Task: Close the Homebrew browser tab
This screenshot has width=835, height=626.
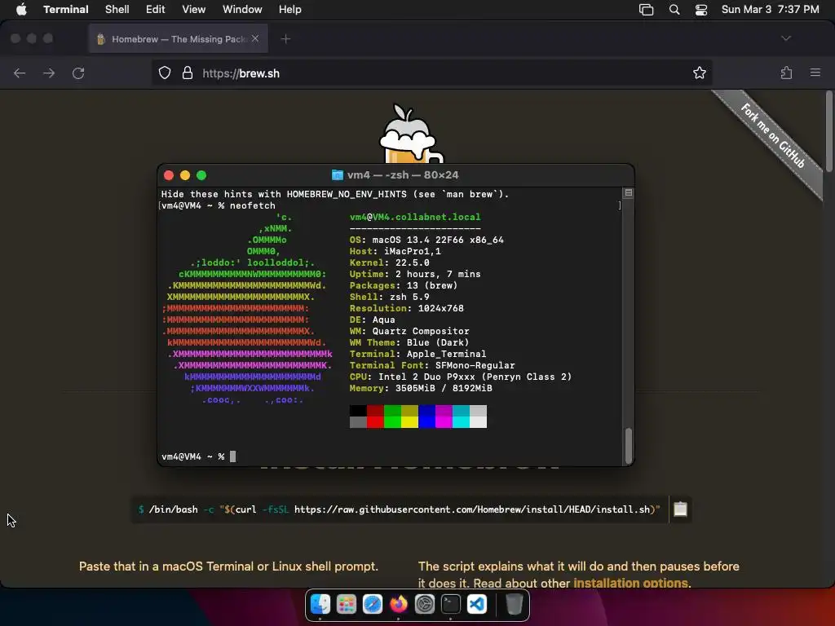Action: coord(255,39)
